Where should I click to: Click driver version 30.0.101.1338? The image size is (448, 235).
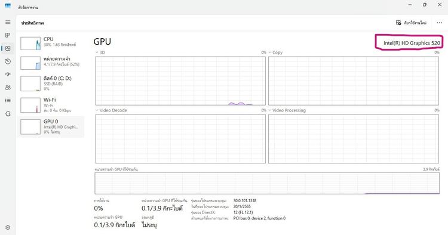point(244,200)
